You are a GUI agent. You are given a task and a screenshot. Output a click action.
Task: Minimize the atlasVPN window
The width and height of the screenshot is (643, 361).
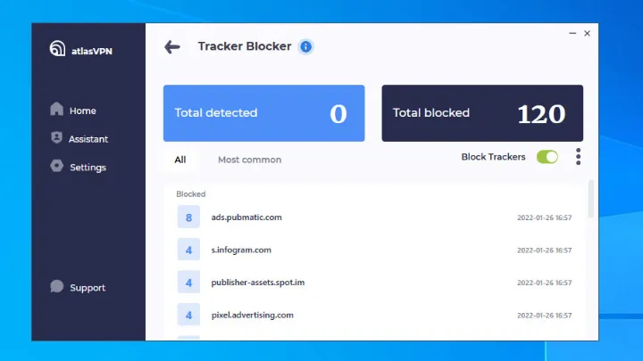pyautogui.click(x=572, y=33)
